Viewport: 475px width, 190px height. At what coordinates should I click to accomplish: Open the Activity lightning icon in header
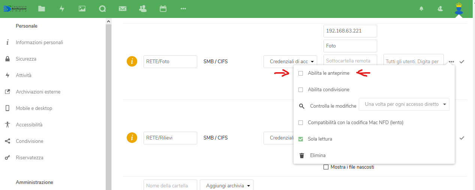62,9
